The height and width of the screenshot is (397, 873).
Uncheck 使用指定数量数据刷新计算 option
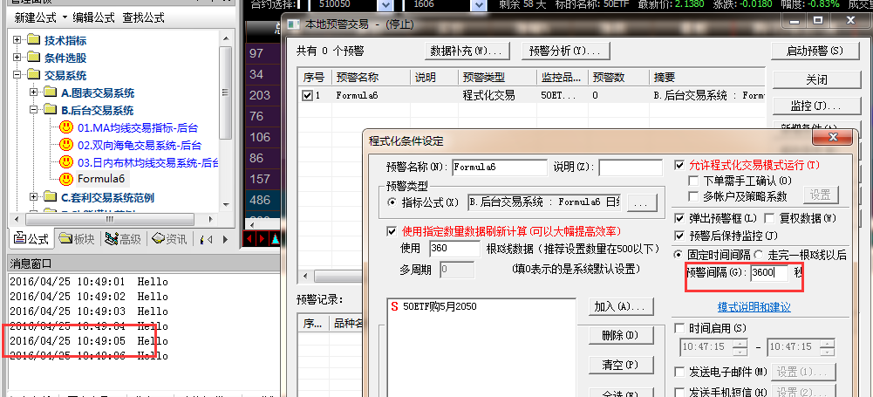coord(392,231)
